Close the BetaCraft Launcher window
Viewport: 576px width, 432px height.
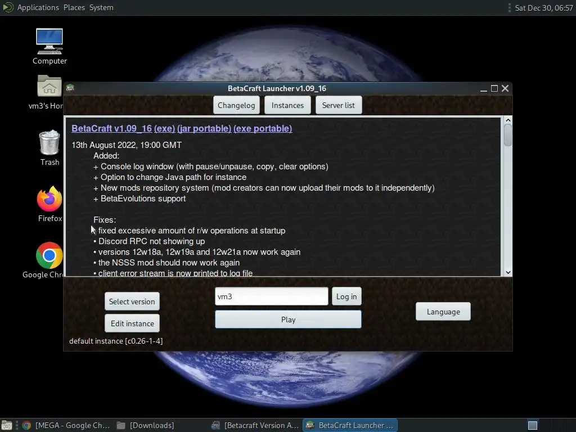[505, 88]
